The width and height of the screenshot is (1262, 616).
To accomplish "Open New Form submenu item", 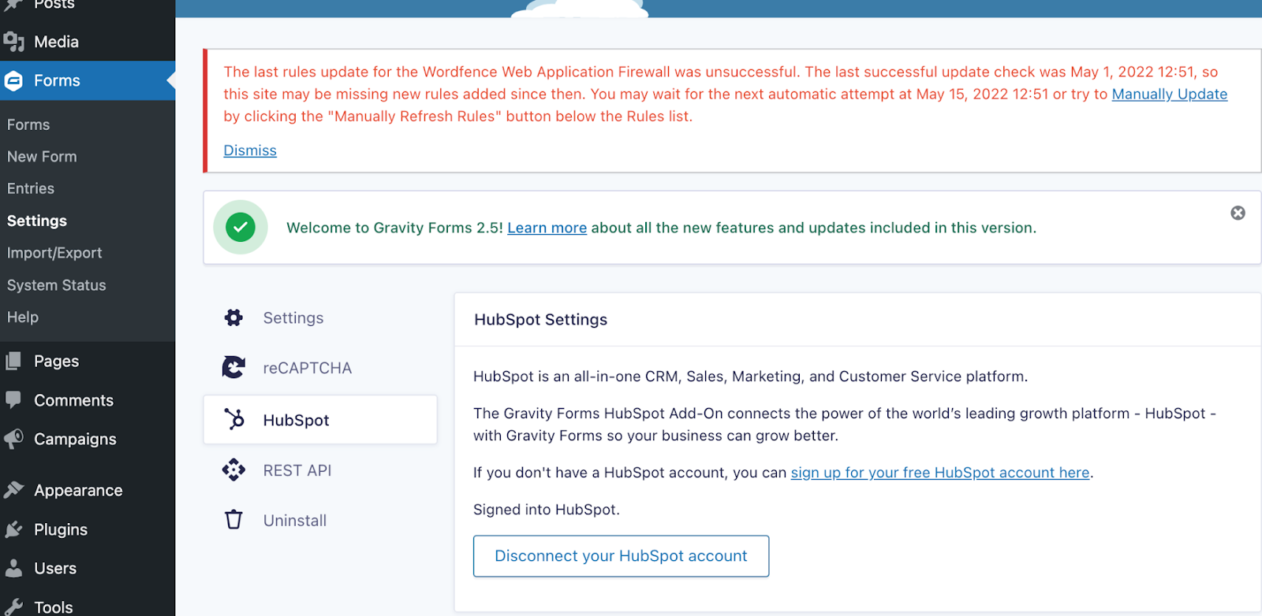I will click(42, 156).
